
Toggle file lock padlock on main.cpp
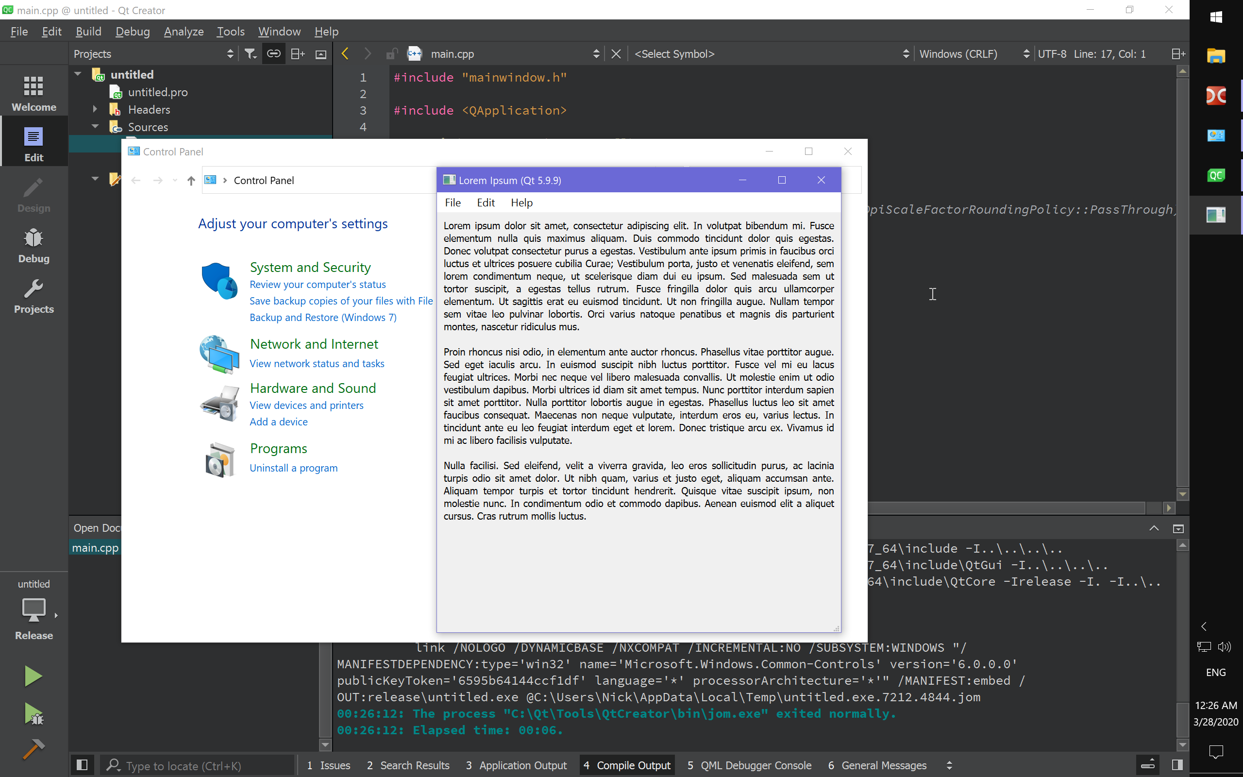pyautogui.click(x=392, y=53)
